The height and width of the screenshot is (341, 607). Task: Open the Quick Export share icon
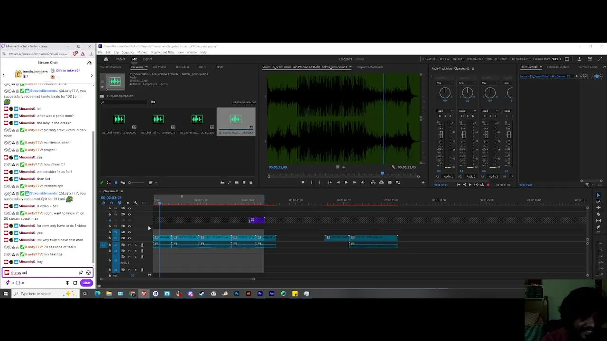point(579,59)
